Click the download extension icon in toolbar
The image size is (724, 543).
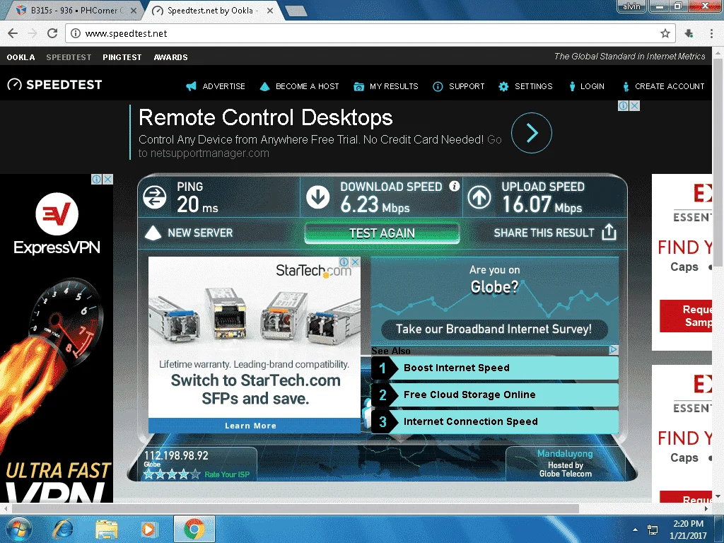coord(689,33)
